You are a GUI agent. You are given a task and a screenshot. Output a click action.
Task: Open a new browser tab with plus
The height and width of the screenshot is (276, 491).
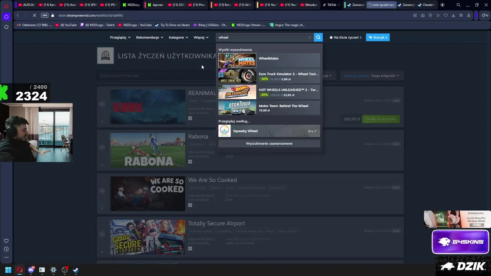pyautogui.click(x=442, y=5)
